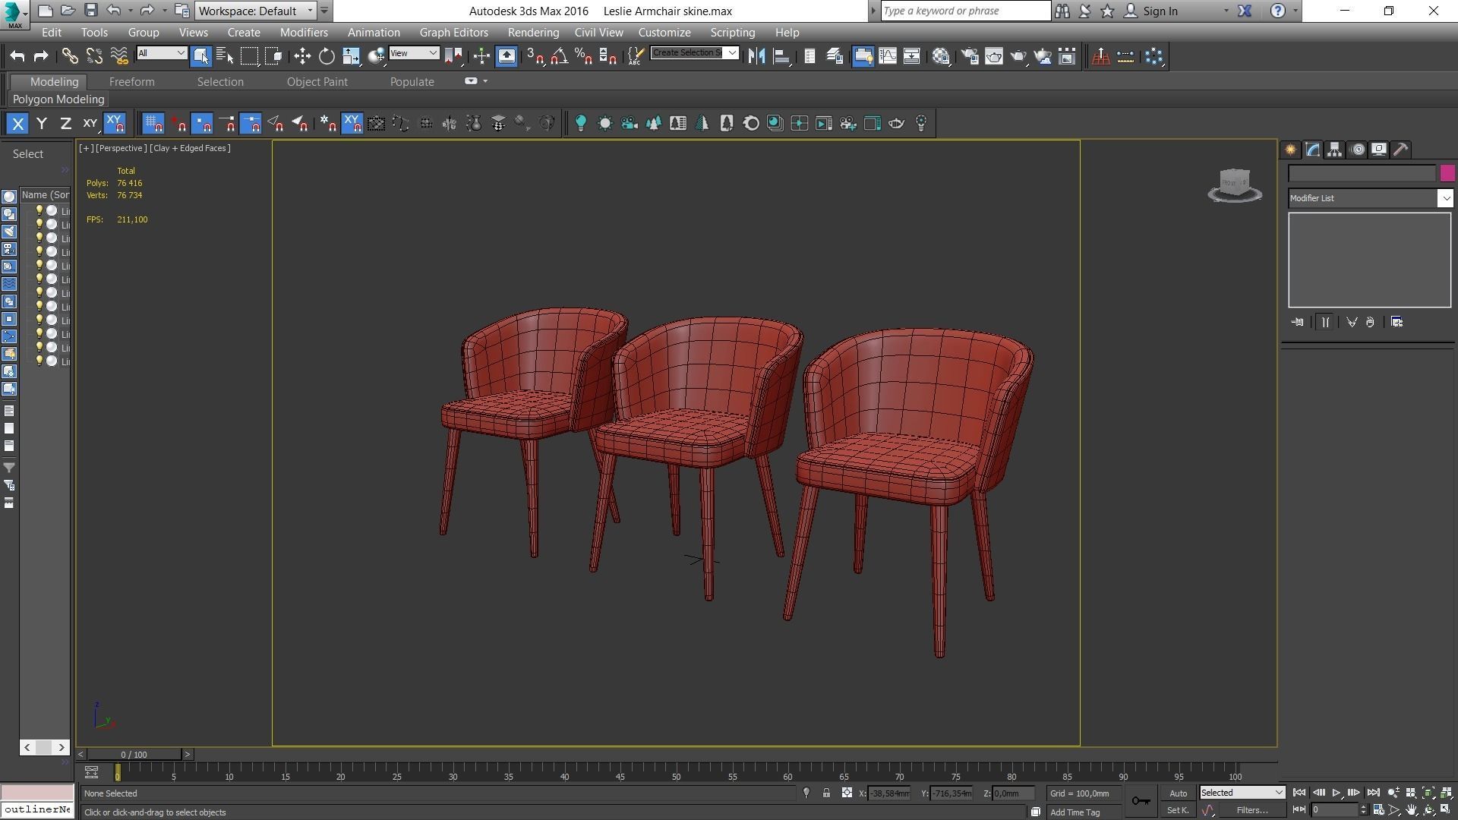The height and width of the screenshot is (820, 1458).
Task: Toggle the 3D Snaps button
Action: coord(536,56)
